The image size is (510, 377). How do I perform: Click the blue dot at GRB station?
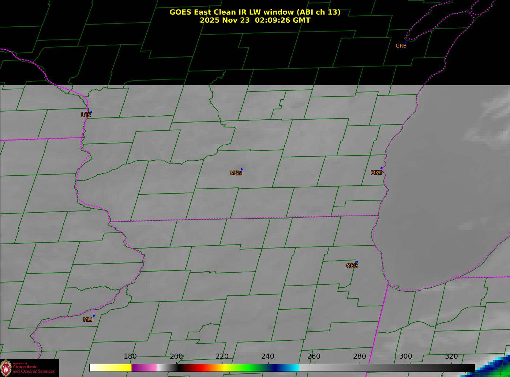405,42
